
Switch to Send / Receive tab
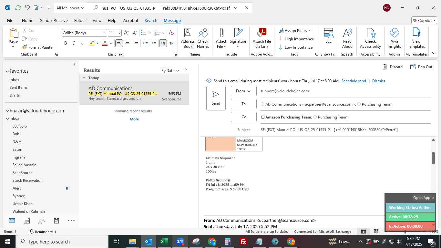coord(54,20)
